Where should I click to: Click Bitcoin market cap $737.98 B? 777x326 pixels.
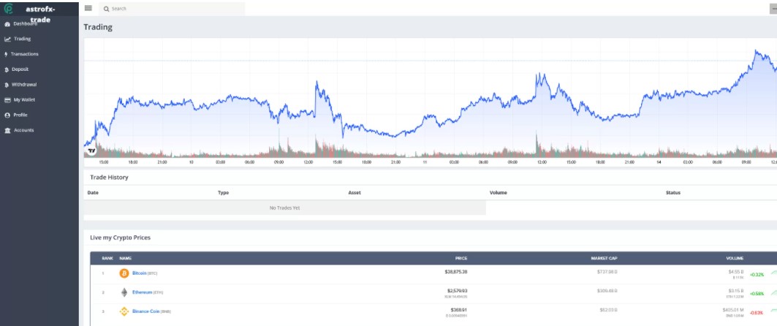pos(607,271)
